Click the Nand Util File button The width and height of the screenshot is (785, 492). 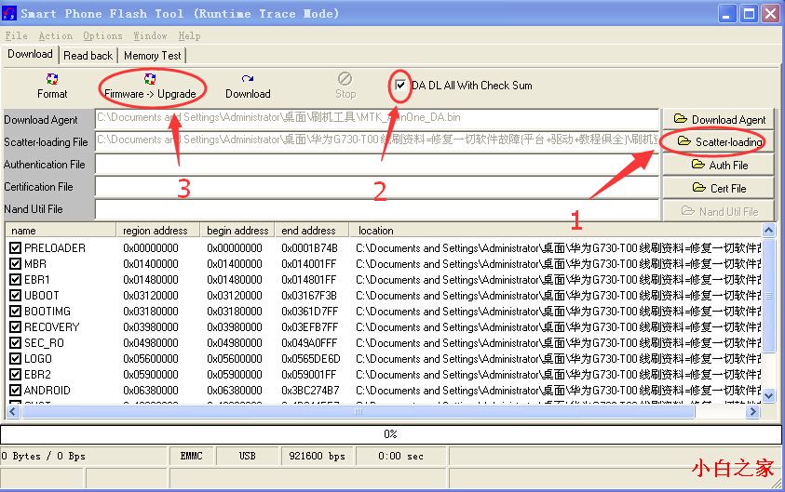pos(718,211)
